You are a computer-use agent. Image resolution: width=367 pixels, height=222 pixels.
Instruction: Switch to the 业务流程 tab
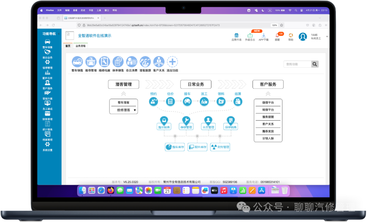coord(81,45)
